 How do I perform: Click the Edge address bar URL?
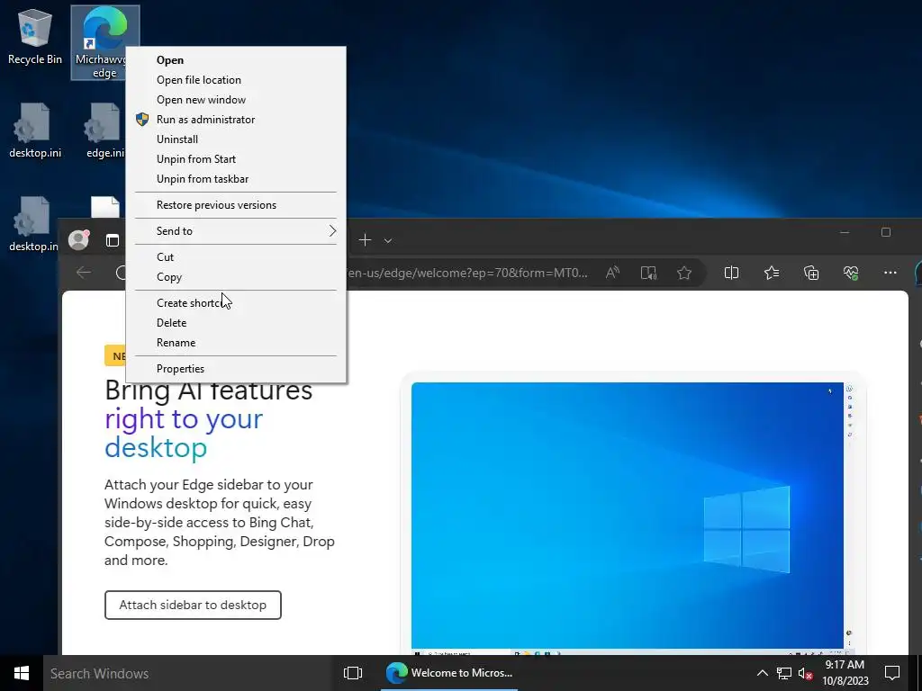[x=468, y=273]
